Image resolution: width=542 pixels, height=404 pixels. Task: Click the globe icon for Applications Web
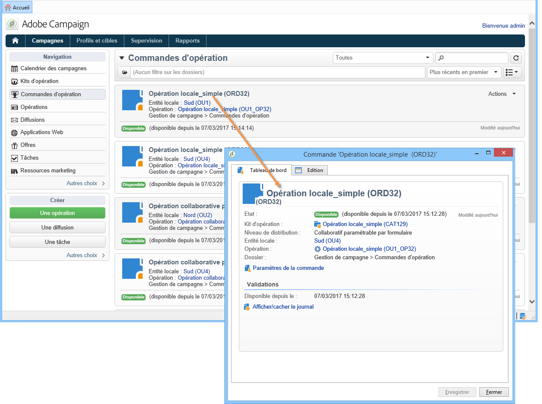point(14,133)
